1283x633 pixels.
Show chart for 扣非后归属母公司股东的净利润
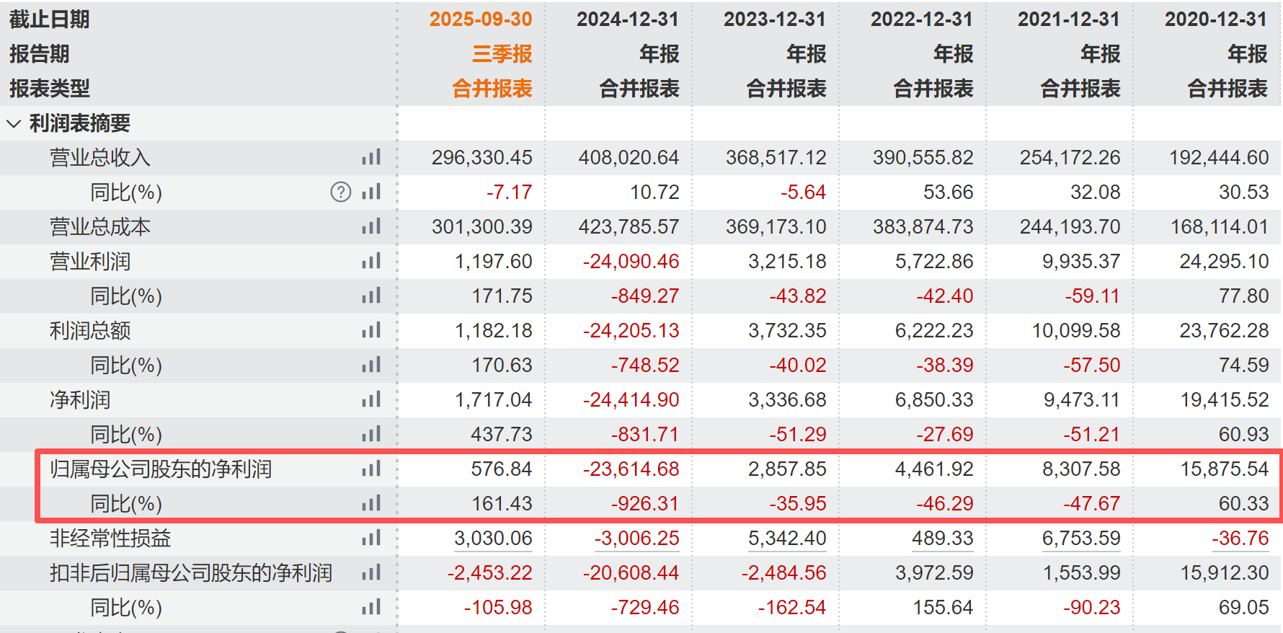tap(371, 572)
